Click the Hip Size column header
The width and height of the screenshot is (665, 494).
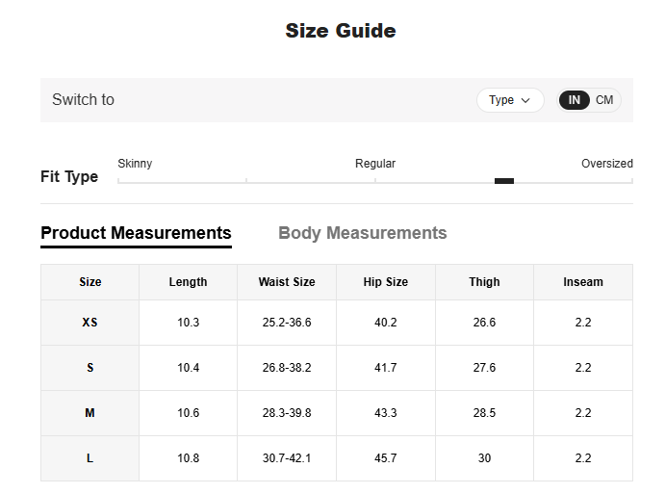[x=385, y=282]
